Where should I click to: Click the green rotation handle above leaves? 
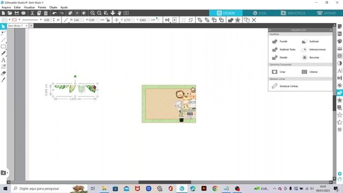coord(75,76)
